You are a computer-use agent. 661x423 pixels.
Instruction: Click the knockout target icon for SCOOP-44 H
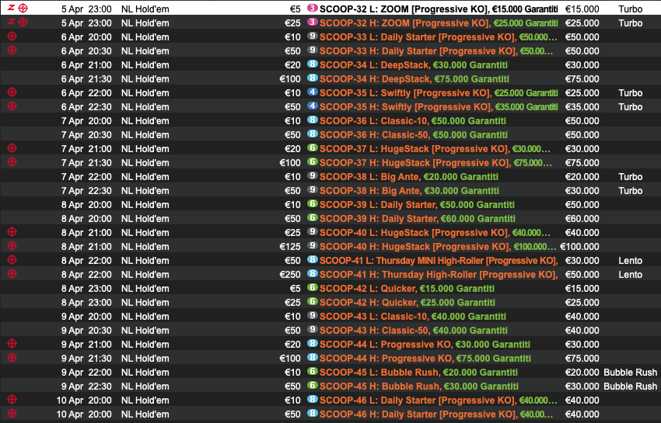(x=12, y=358)
